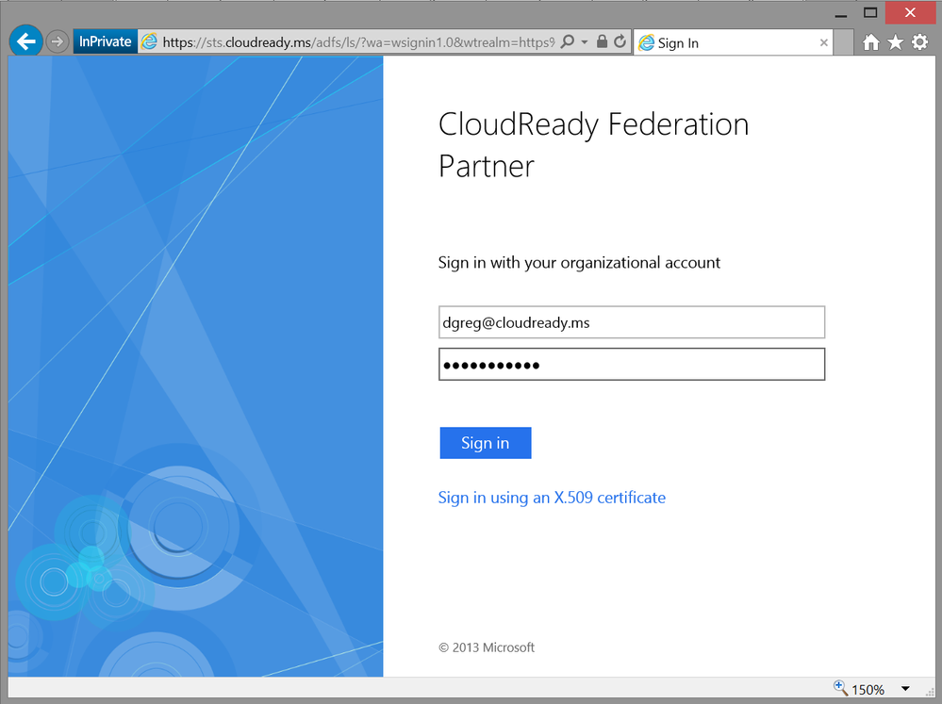The width and height of the screenshot is (942, 704).
Task: Click the Internet Explorer icon on the Sign In tab
Action: 646,42
